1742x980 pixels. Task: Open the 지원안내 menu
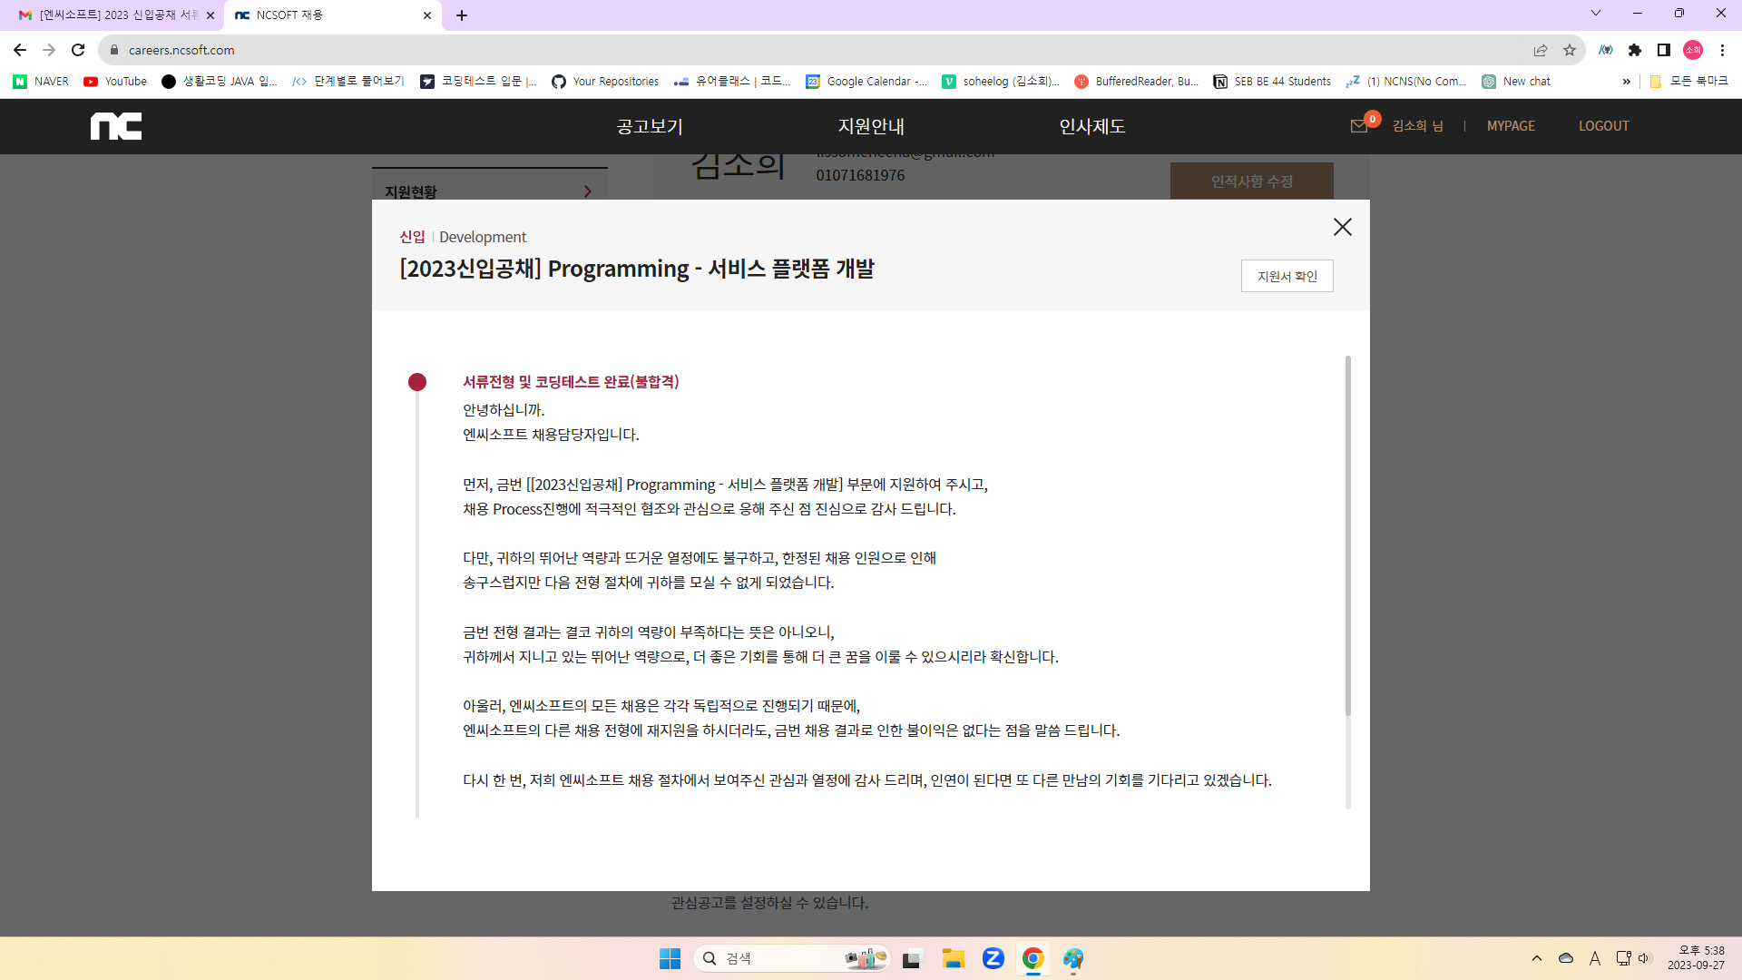[x=871, y=126]
